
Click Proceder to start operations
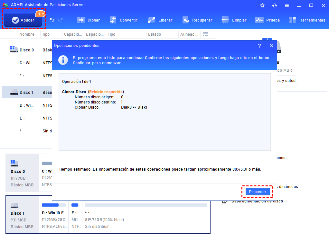(258, 192)
